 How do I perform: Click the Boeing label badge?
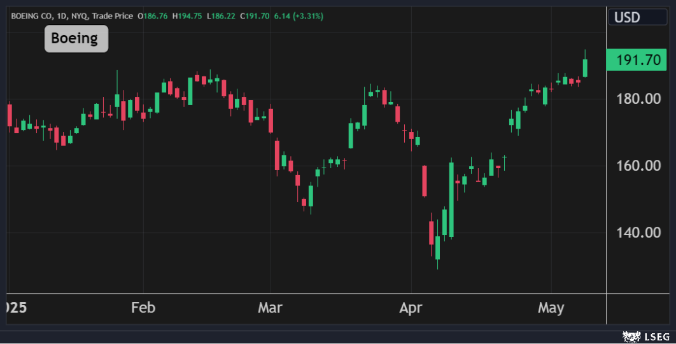tap(76, 39)
